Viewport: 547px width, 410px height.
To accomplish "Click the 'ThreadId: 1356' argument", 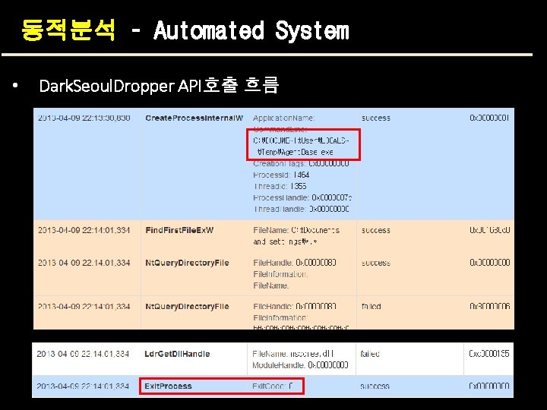I will (280, 186).
